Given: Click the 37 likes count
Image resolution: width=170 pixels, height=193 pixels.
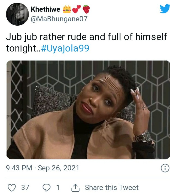Looking at the screenshot, I should point(25,188).
